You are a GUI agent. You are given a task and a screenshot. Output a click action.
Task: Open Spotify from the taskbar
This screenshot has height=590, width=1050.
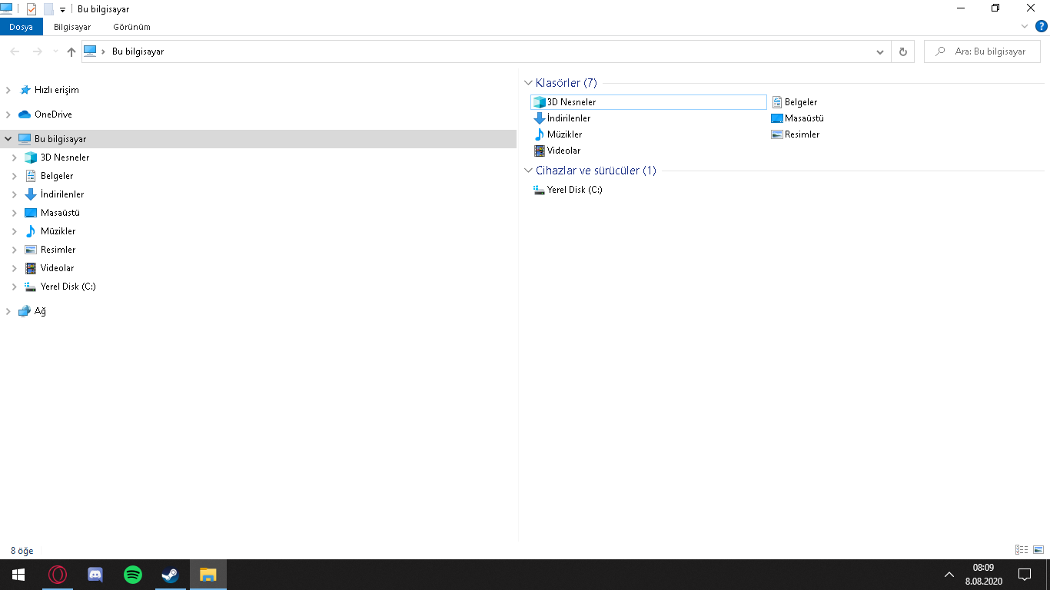[x=133, y=575]
